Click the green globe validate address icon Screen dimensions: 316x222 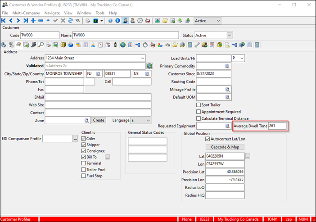pyautogui.click(x=149, y=66)
